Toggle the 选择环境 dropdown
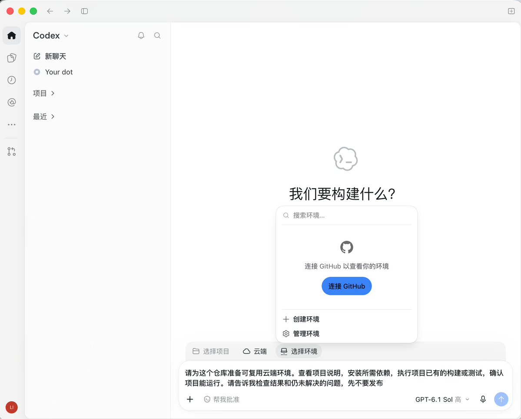Viewport: 521px width, 419px height. click(299, 351)
